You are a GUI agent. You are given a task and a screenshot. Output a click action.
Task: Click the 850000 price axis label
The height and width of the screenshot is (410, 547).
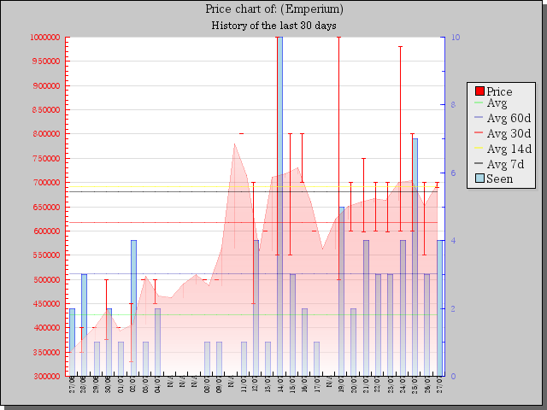[x=46, y=109]
